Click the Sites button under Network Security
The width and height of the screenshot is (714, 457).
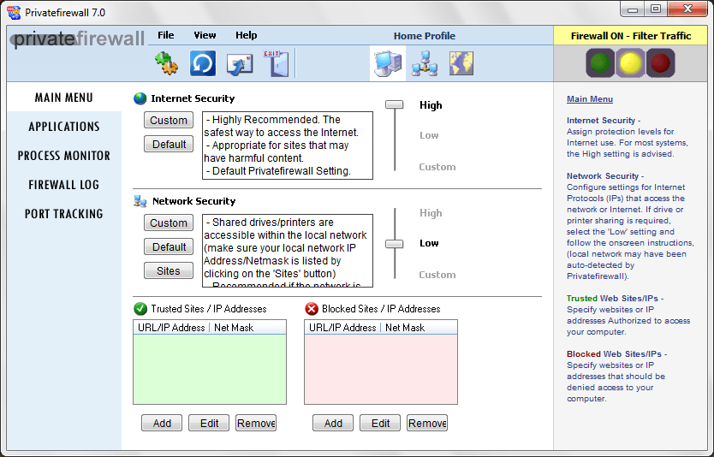[169, 270]
